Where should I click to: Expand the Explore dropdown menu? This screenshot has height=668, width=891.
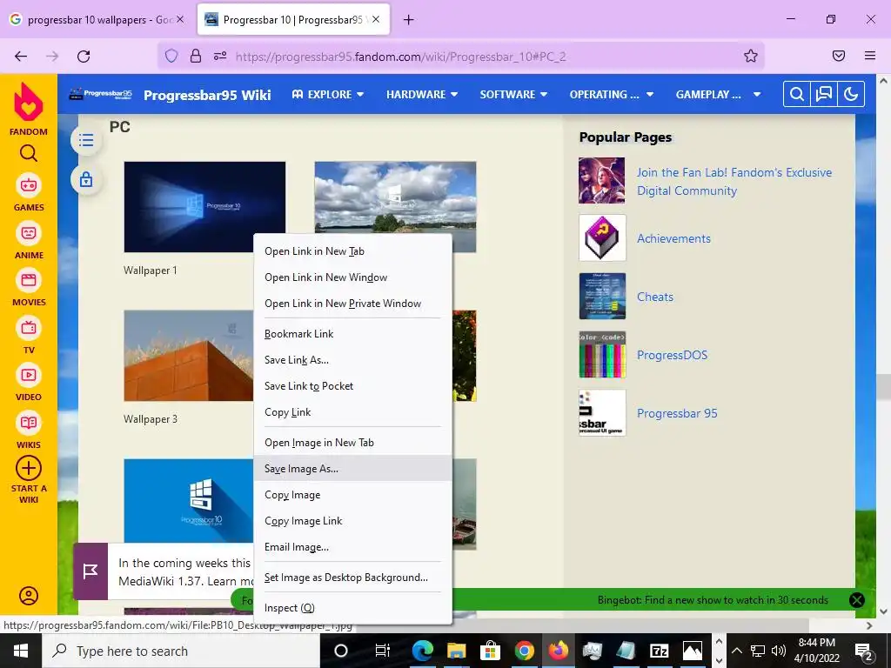(328, 94)
